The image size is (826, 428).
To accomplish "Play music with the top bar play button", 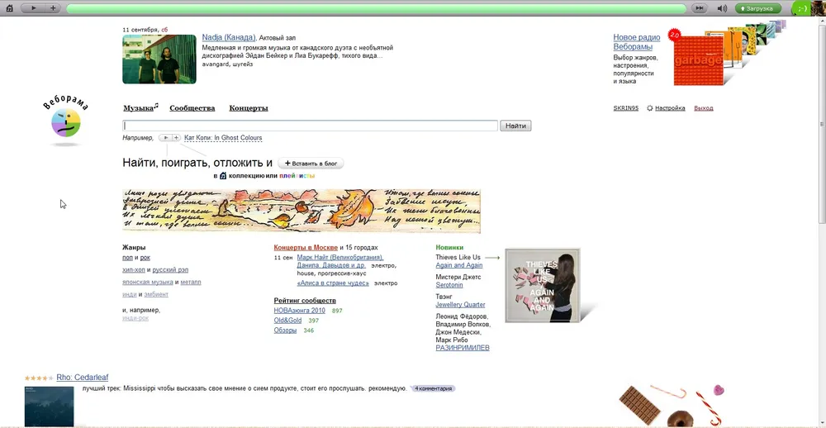I will click(x=33, y=8).
